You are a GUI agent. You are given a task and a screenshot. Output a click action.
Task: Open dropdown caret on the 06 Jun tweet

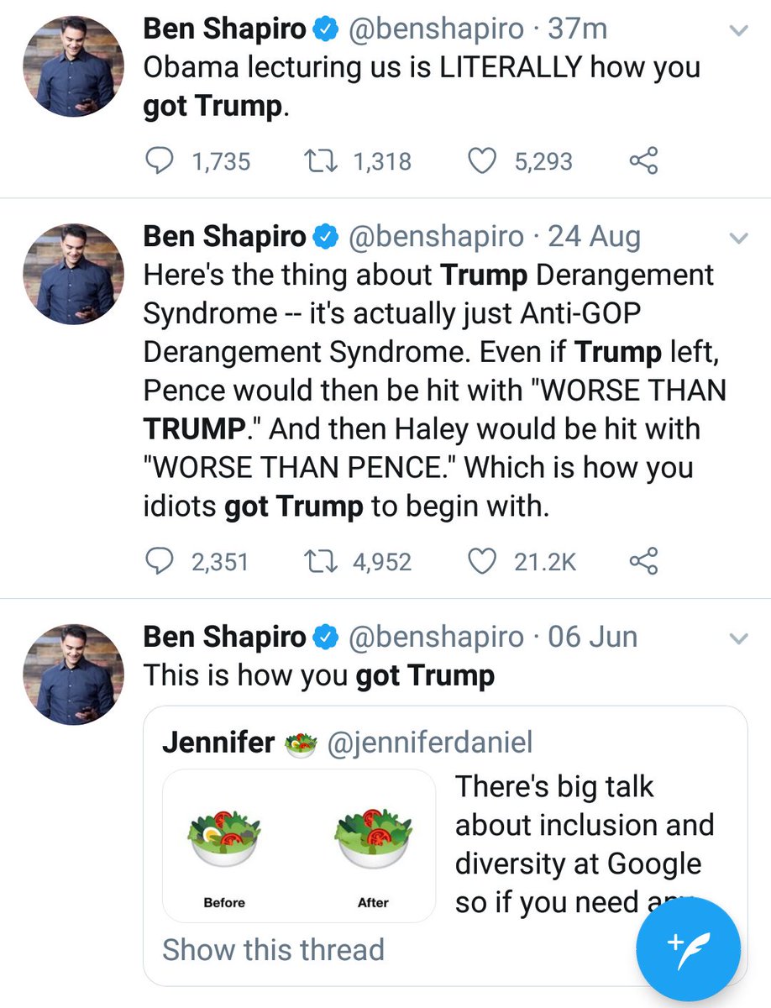pos(738,639)
